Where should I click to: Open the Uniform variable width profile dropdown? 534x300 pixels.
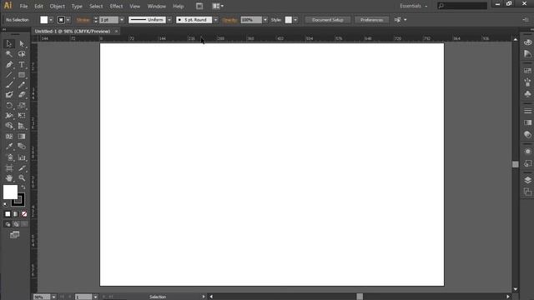[169, 20]
